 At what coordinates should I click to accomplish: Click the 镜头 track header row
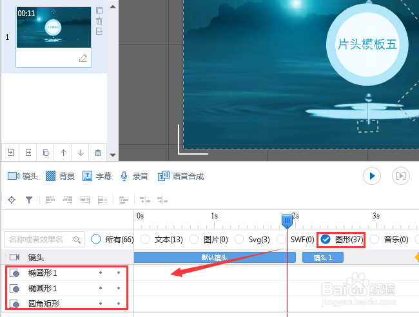click(67, 258)
